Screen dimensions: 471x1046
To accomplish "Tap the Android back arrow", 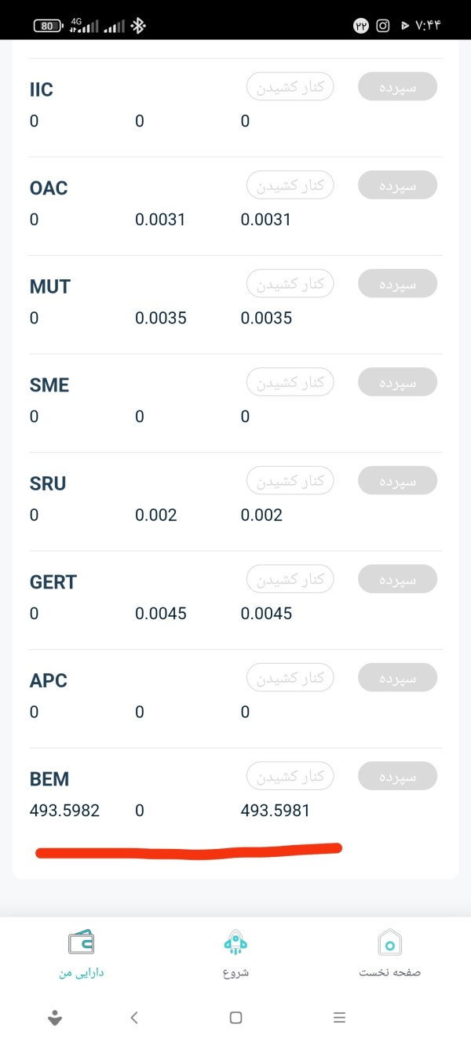I will point(134,1018).
